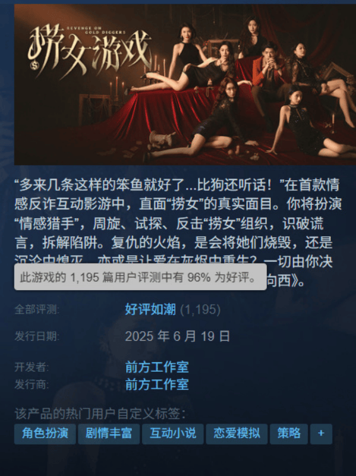The height and width of the screenshot is (476, 356).
Task: Open the publisher link 前方工作室
Action: coord(157,384)
